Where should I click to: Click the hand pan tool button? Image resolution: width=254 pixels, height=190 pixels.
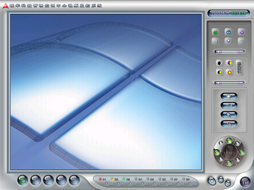point(229,95)
